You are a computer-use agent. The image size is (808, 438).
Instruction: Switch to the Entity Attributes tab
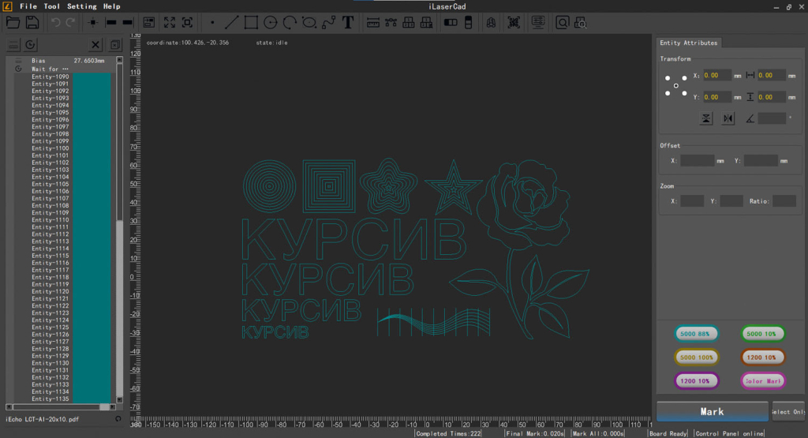point(688,43)
